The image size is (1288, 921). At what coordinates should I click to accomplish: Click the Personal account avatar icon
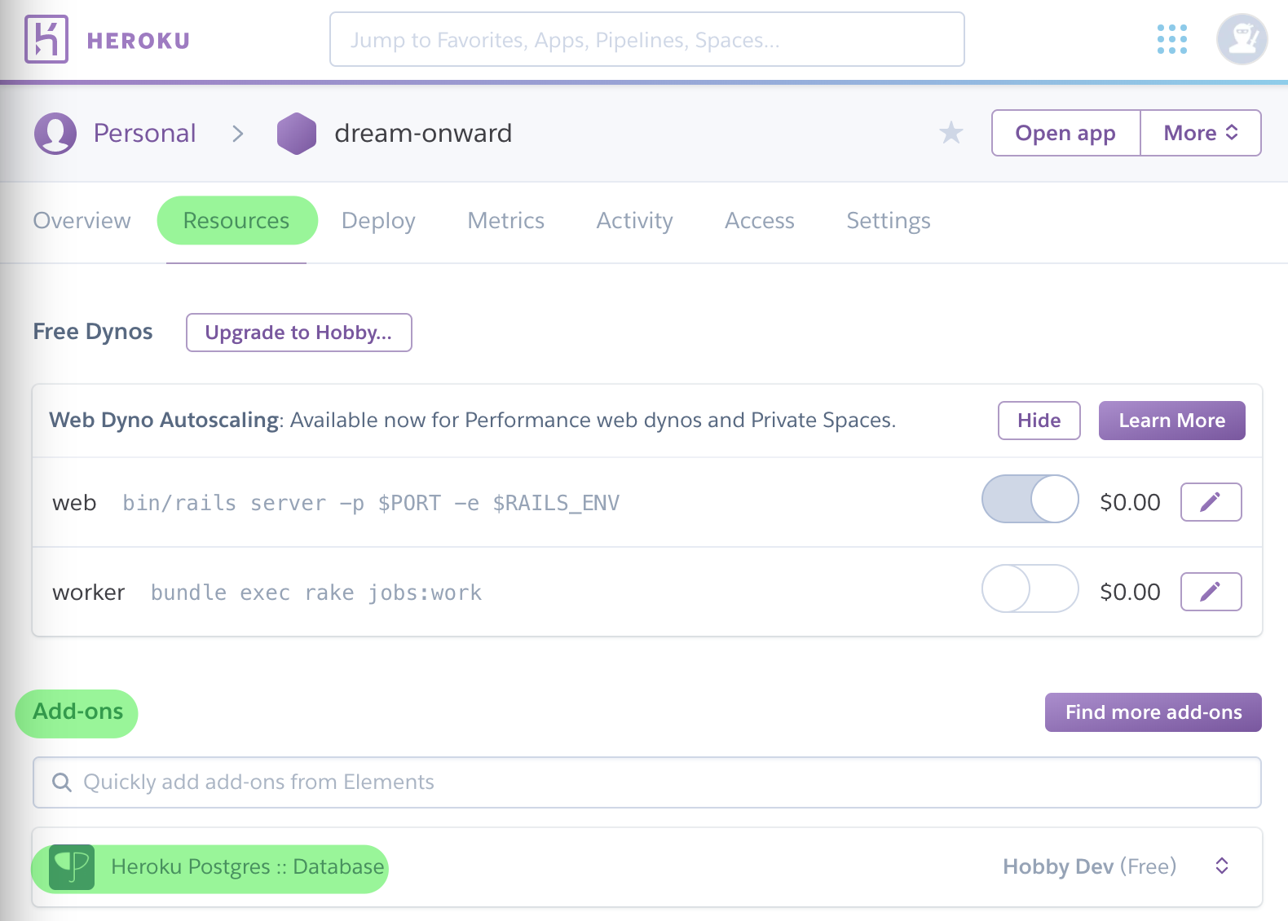55,134
